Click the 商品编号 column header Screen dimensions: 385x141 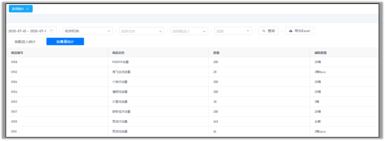[x=17, y=53]
